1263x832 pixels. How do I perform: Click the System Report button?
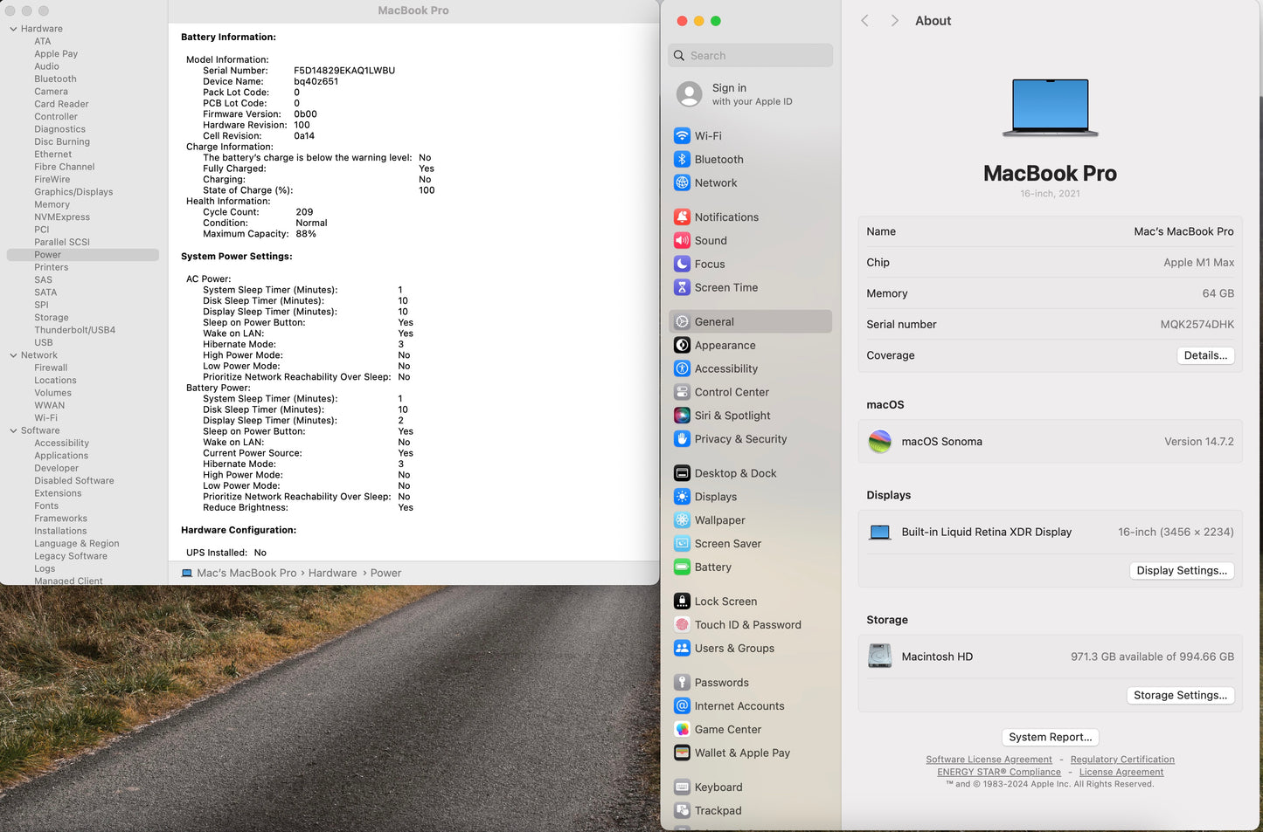[1050, 737]
